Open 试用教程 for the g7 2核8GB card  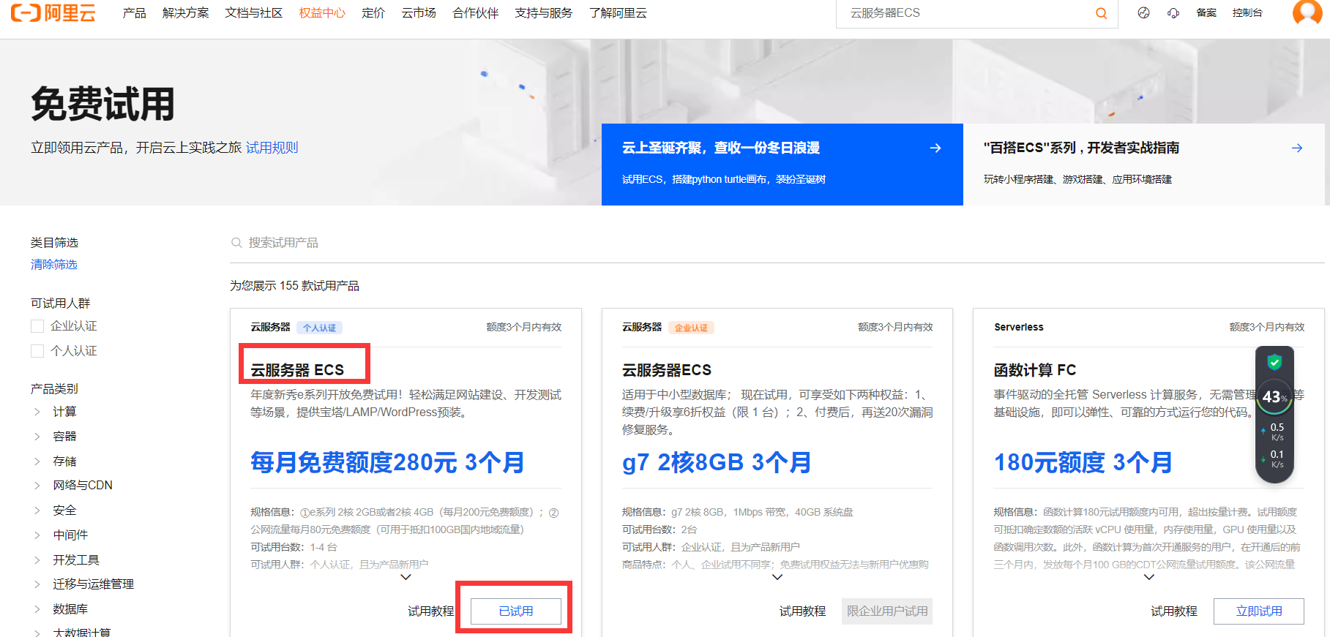(803, 611)
